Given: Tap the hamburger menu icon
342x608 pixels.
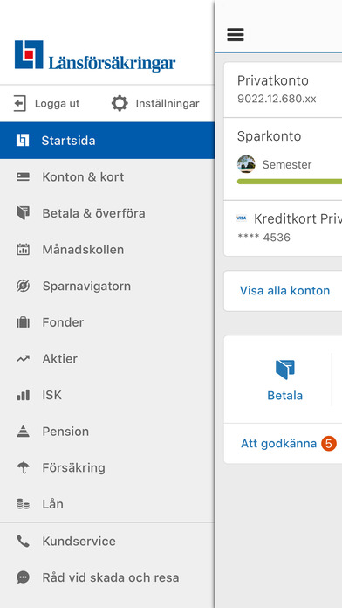Looking at the screenshot, I should (236, 35).
